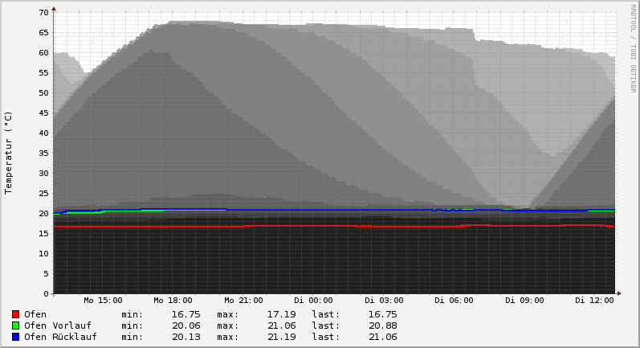Click the Di 00:00 time axis label
The height and width of the screenshot is (348, 640).
314,301
